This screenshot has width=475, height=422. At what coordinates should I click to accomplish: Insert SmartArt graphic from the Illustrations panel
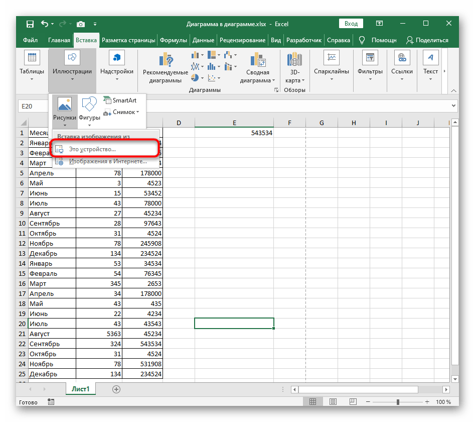[119, 100]
